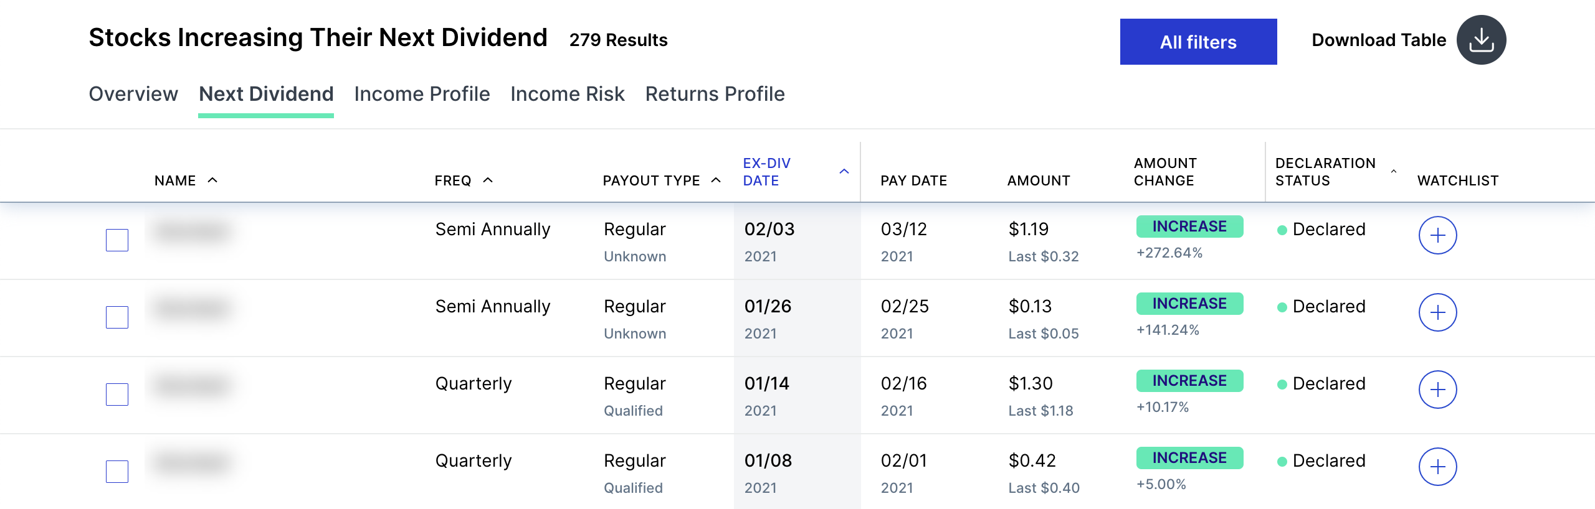This screenshot has width=1595, height=509.
Task: Select the checkbox in the $0.13 dividend row
Action: pos(117,317)
